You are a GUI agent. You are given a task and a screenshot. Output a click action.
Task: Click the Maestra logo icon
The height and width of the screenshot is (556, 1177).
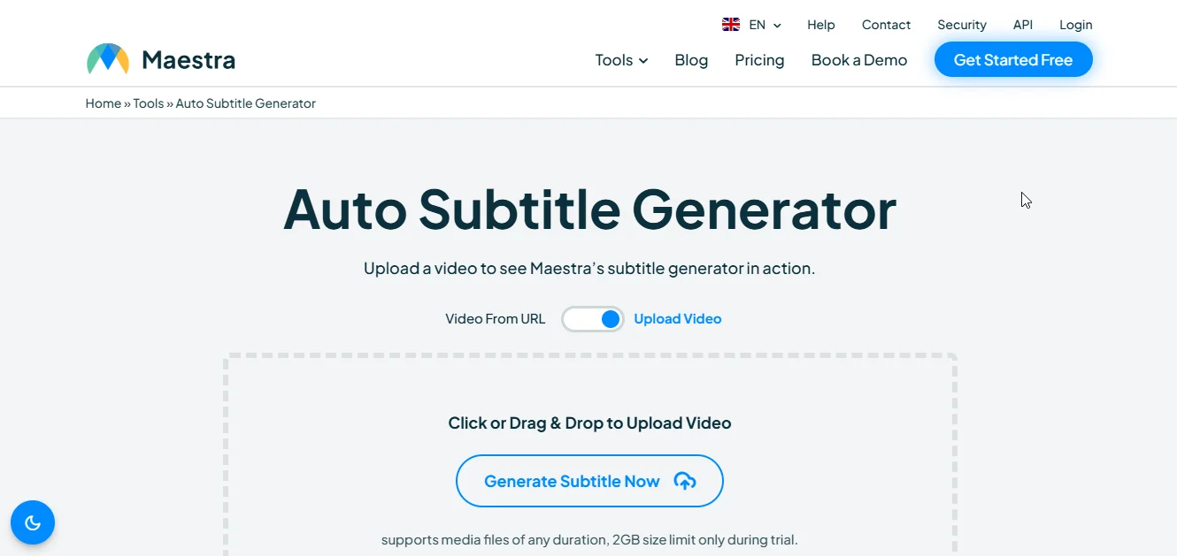(x=108, y=59)
